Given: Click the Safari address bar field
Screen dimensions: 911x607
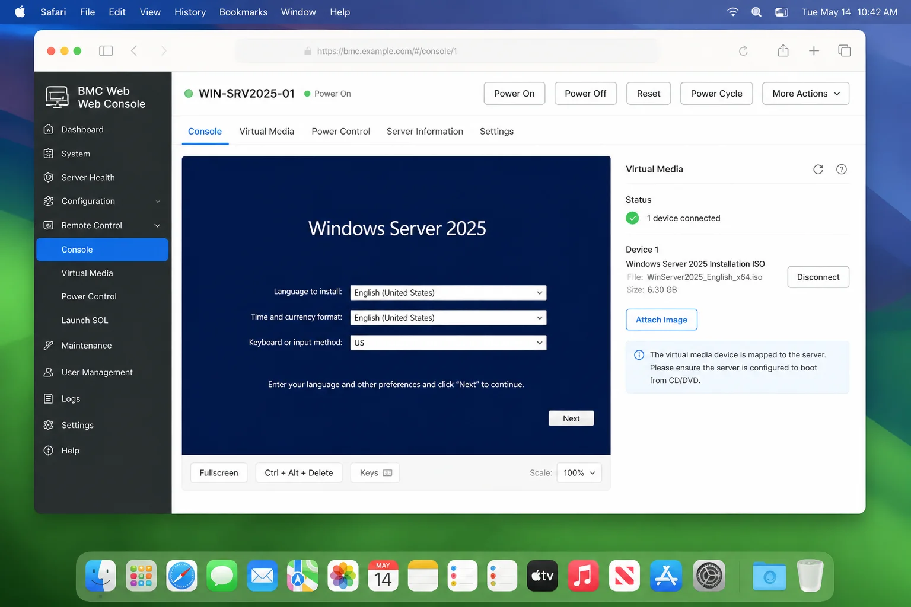Looking at the screenshot, I should 446,51.
